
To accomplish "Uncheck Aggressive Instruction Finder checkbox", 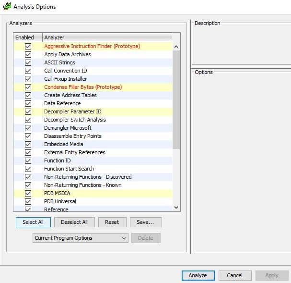I will point(28,47).
